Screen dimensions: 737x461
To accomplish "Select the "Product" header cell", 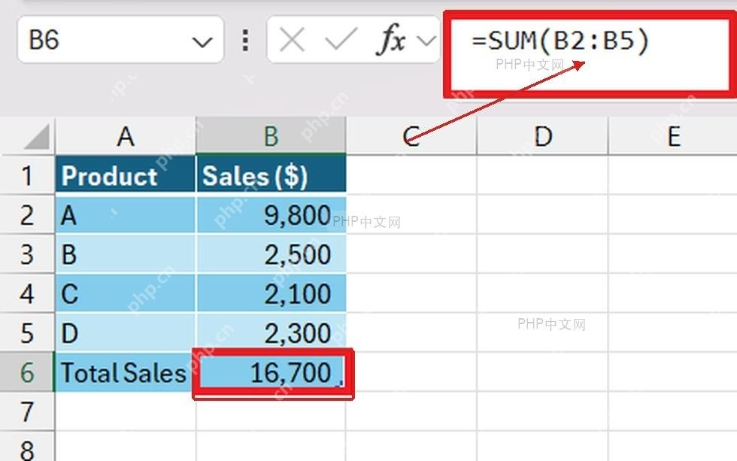I will pos(125,175).
